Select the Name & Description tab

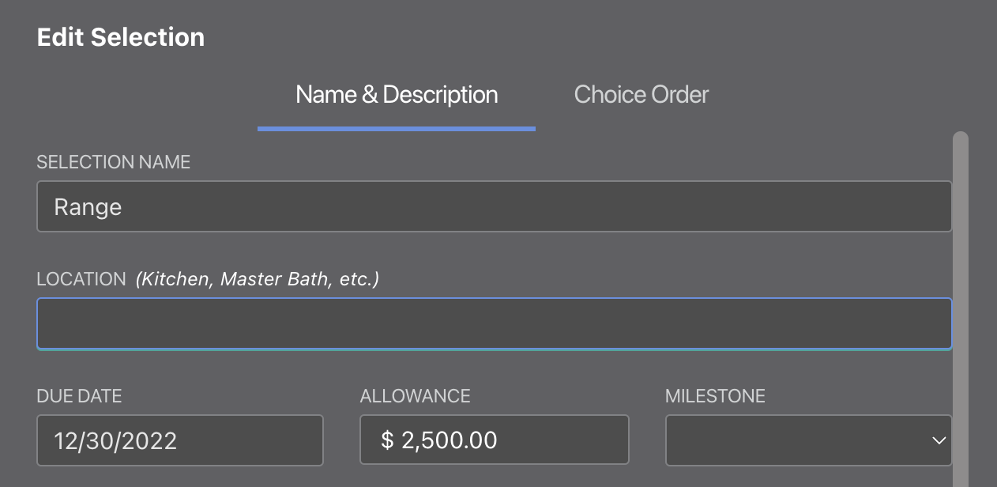coord(396,94)
